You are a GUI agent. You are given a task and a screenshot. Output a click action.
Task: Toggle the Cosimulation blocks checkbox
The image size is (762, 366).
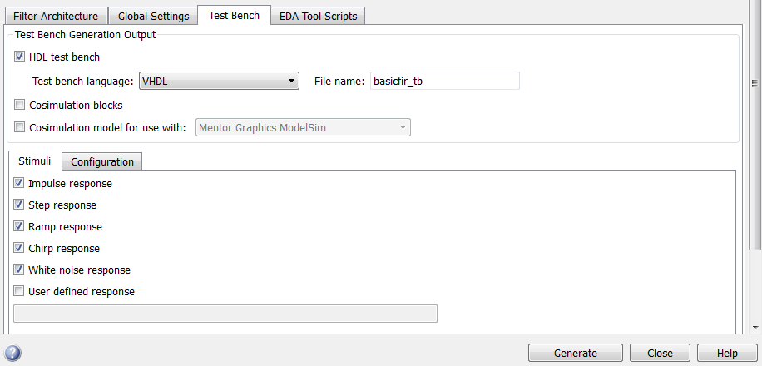(x=19, y=106)
